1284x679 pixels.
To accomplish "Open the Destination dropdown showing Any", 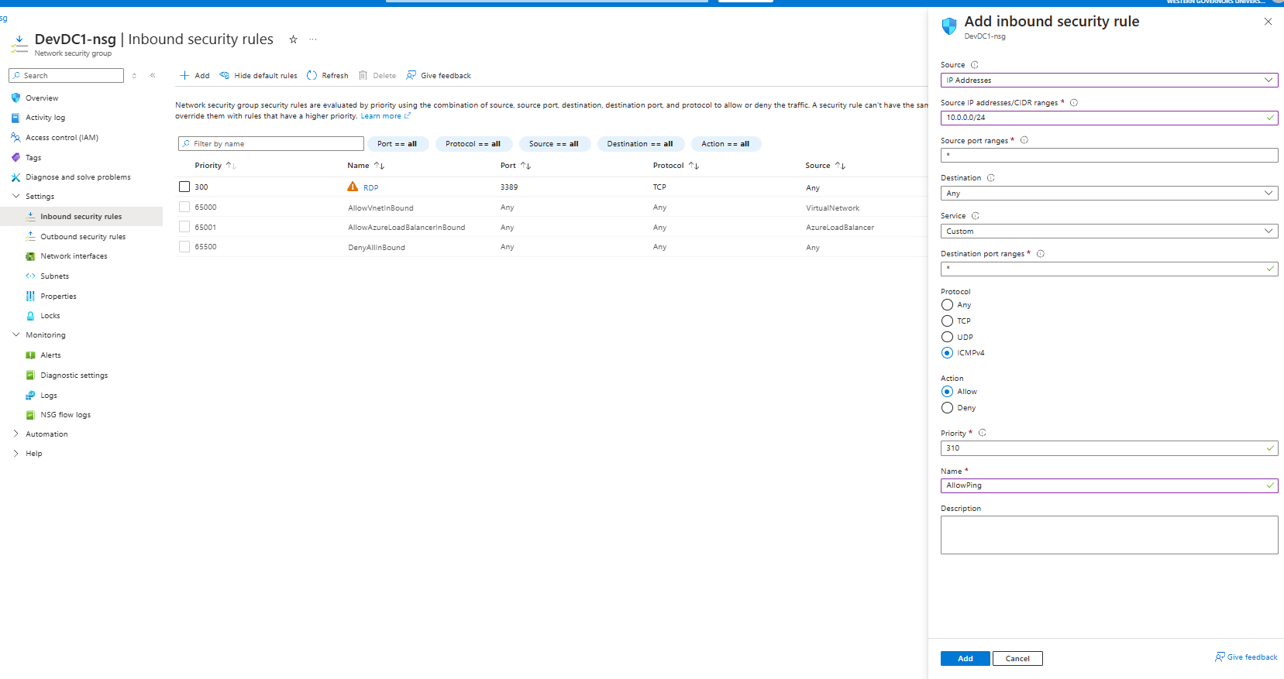I will (1109, 194).
